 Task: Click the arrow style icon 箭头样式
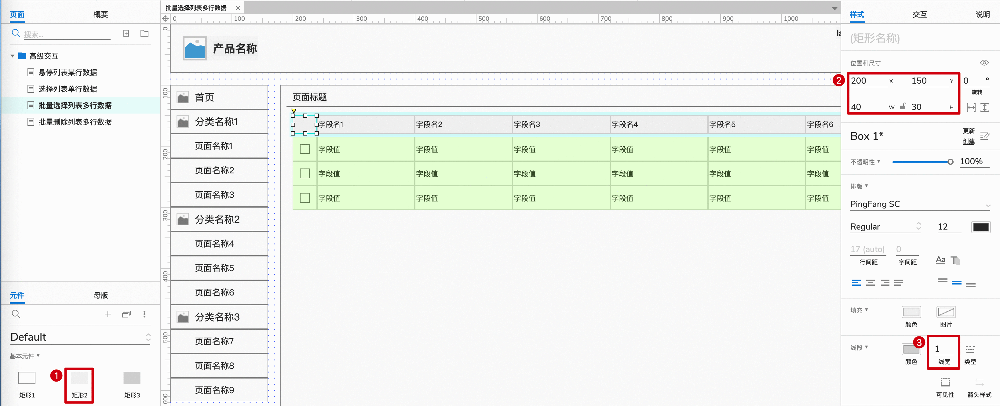click(x=980, y=382)
